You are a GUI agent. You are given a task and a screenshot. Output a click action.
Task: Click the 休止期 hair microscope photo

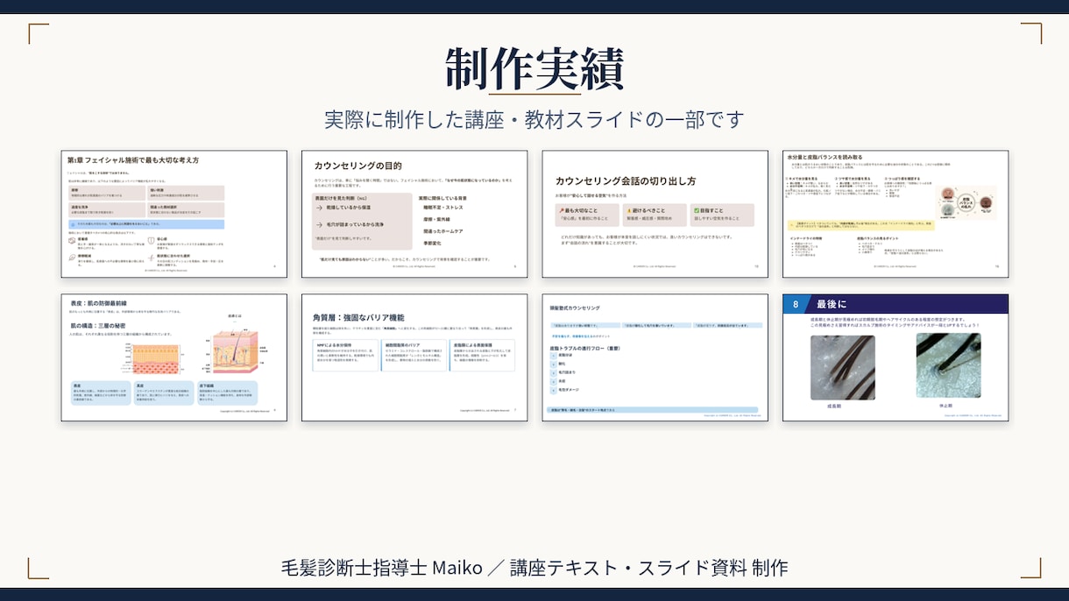point(948,366)
